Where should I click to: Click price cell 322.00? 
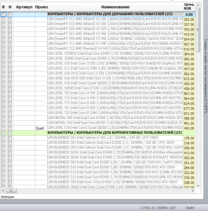189,173
